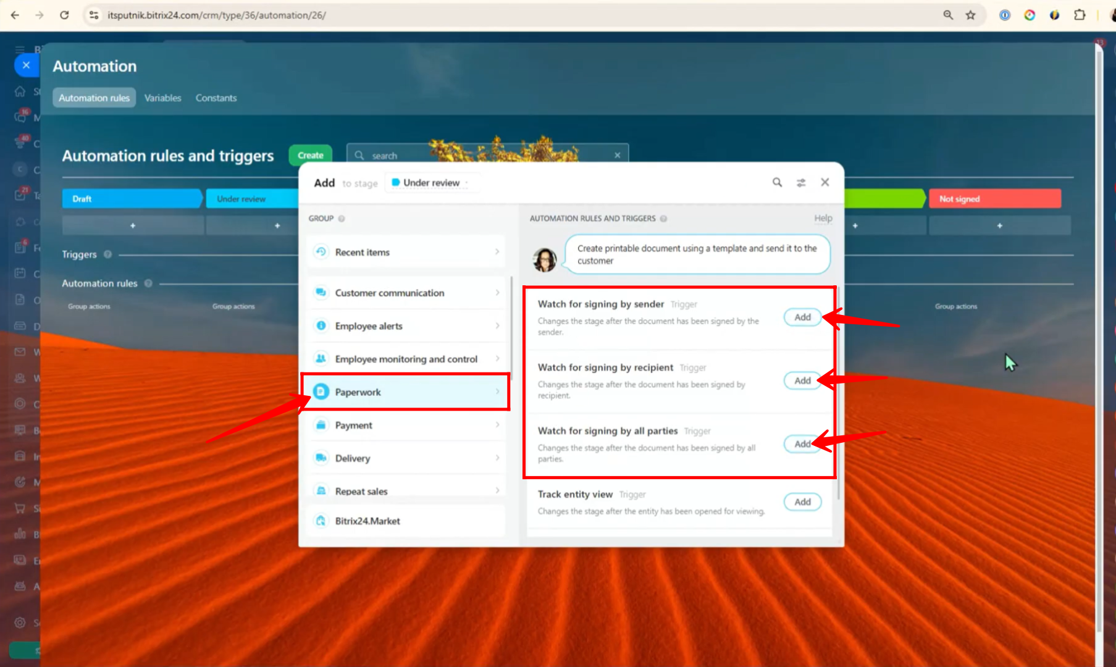
Task: Click the browser address bar URL
Action: point(216,15)
